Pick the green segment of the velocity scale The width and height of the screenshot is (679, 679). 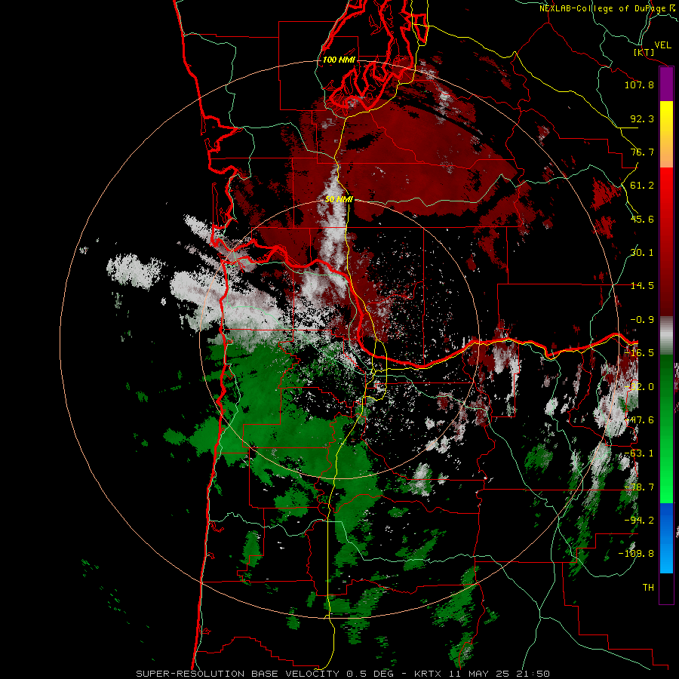point(666,429)
